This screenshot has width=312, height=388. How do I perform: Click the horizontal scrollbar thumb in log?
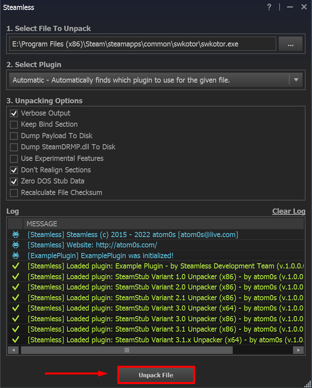click(x=127, y=350)
